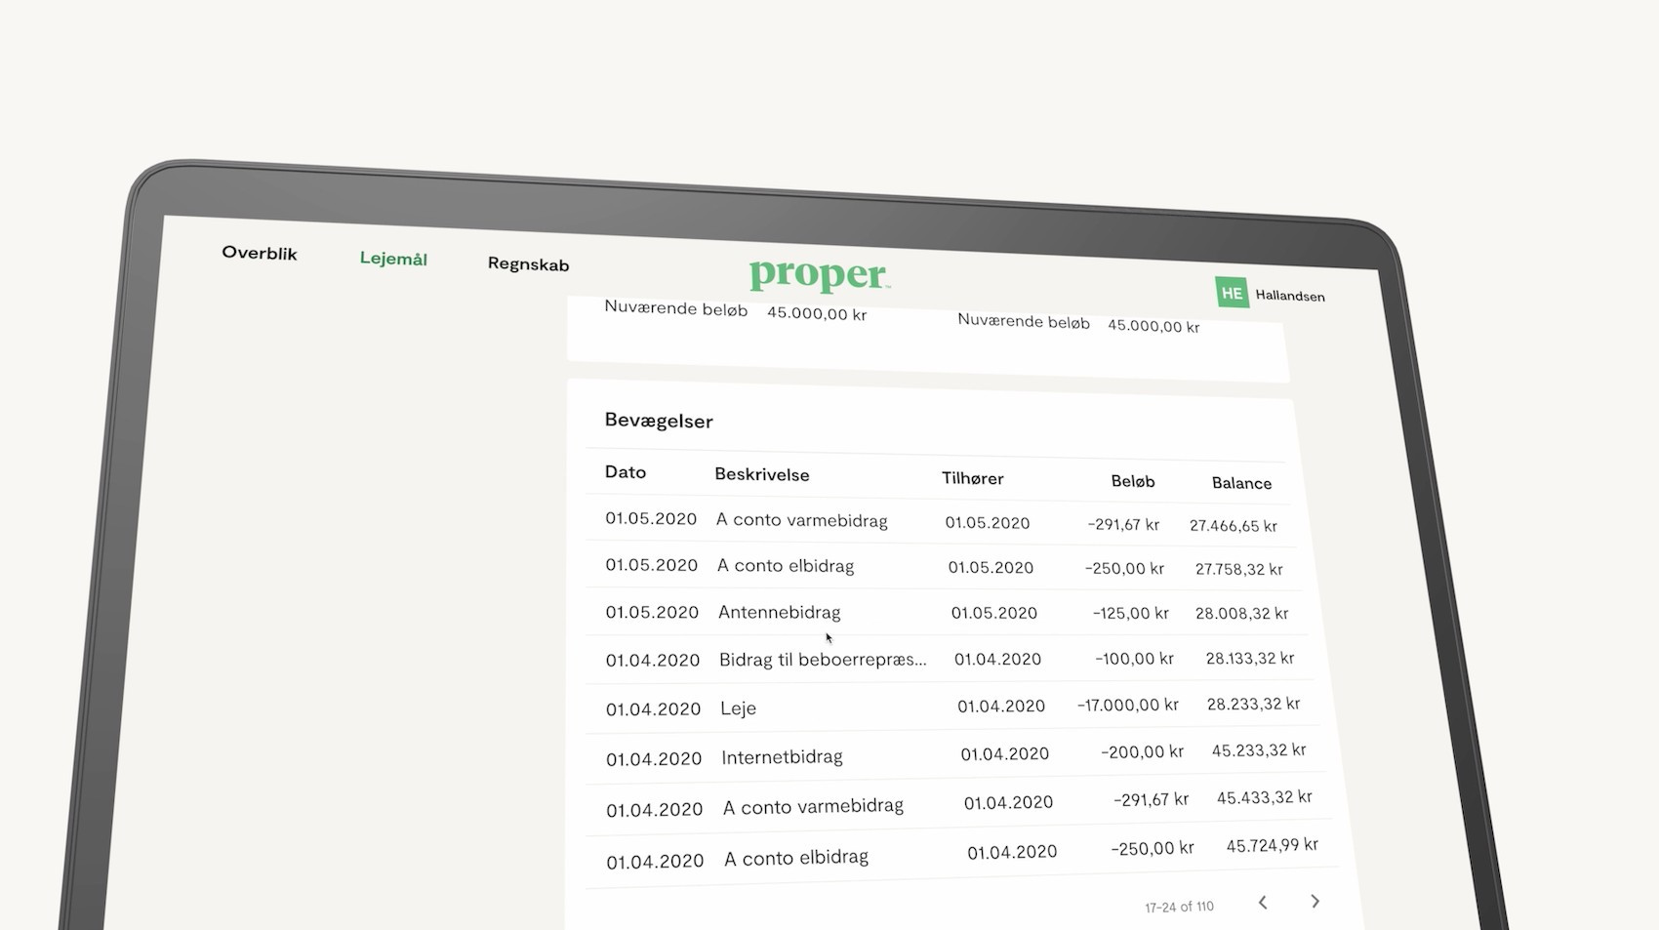Click the pagination label 17-24 of 110
Viewport: 1659px width, 930px height.
coord(1179,906)
